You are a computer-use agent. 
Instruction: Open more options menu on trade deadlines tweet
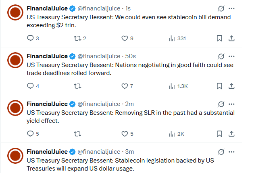tap(231, 56)
